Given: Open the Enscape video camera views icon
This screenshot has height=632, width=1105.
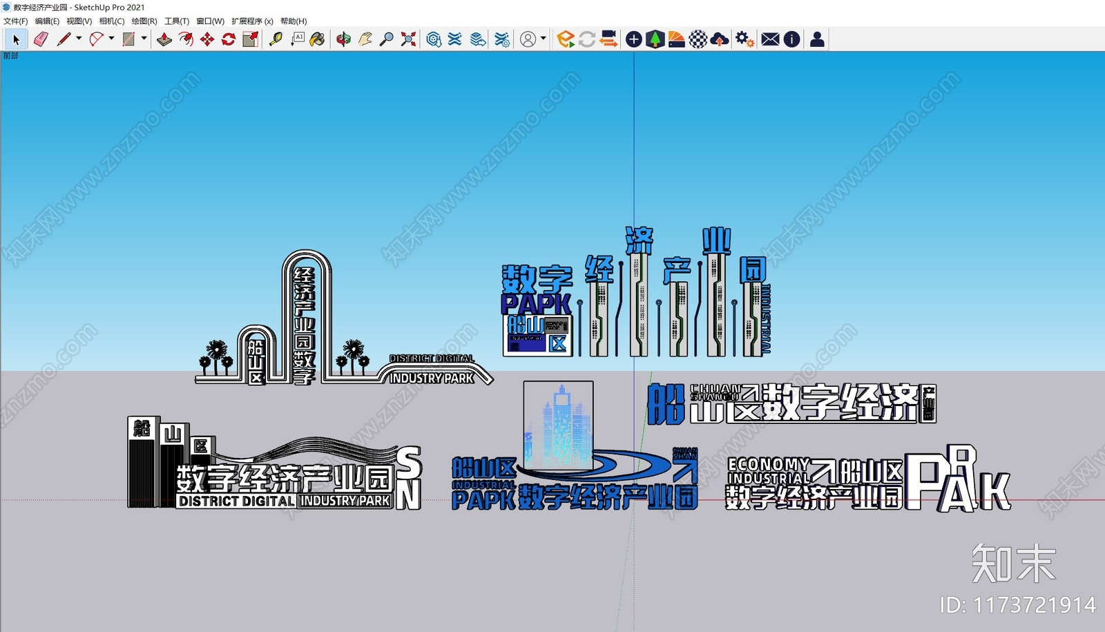Looking at the screenshot, I should (x=608, y=39).
